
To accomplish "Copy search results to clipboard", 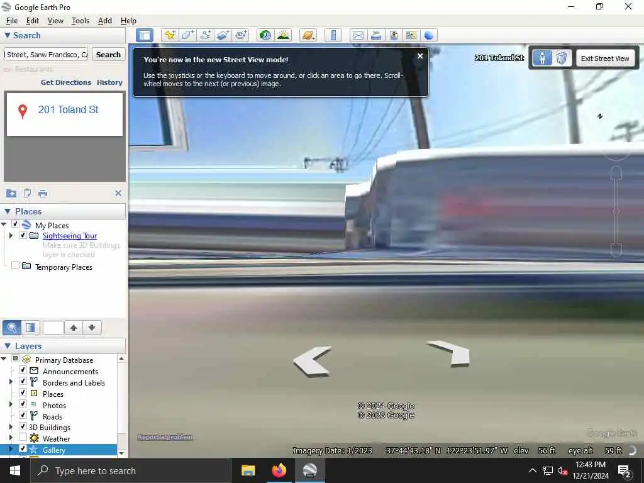I will 27,193.
